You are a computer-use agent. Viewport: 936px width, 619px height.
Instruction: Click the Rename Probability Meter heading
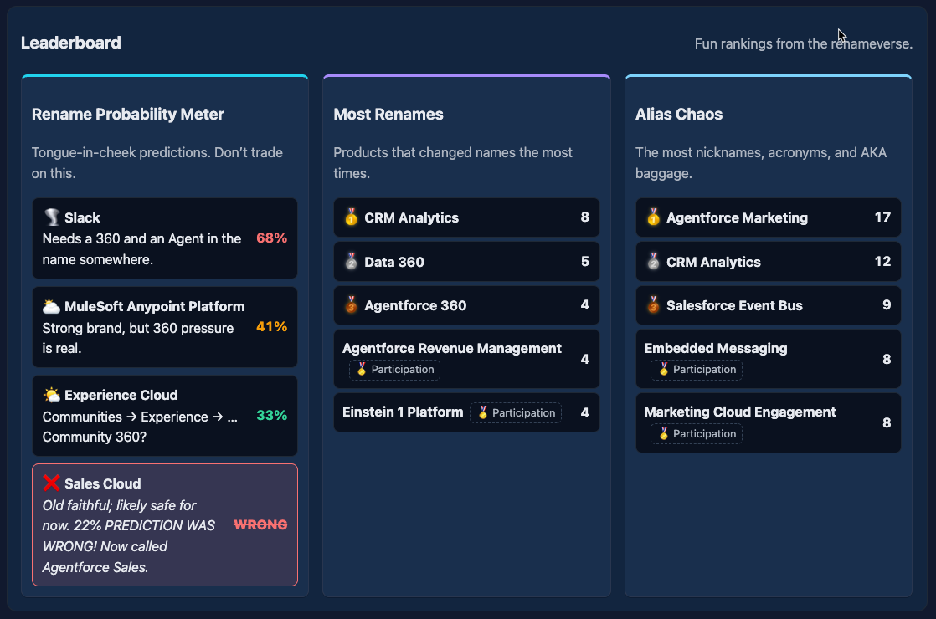pos(128,115)
